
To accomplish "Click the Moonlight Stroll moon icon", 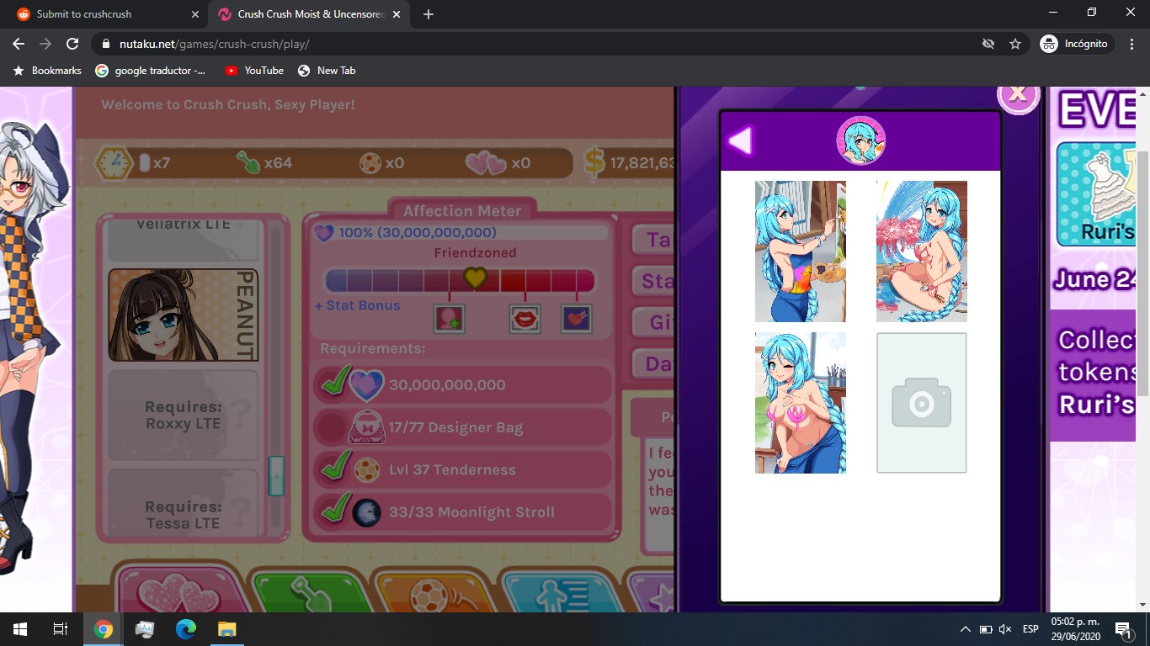I will (x=366, y=511).
